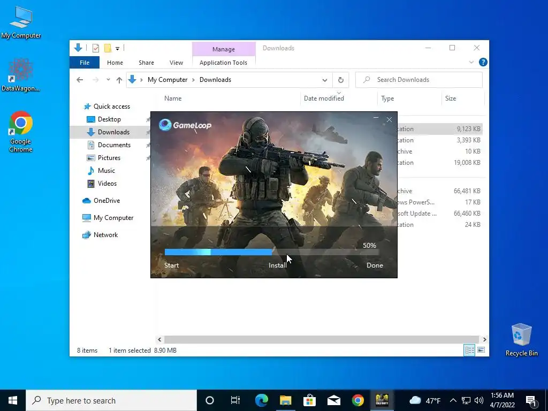Image resolution: width=548 pixels, height=411 pixels.
Task: Minimize the GameLoop installer window
Action: (376, 119)
